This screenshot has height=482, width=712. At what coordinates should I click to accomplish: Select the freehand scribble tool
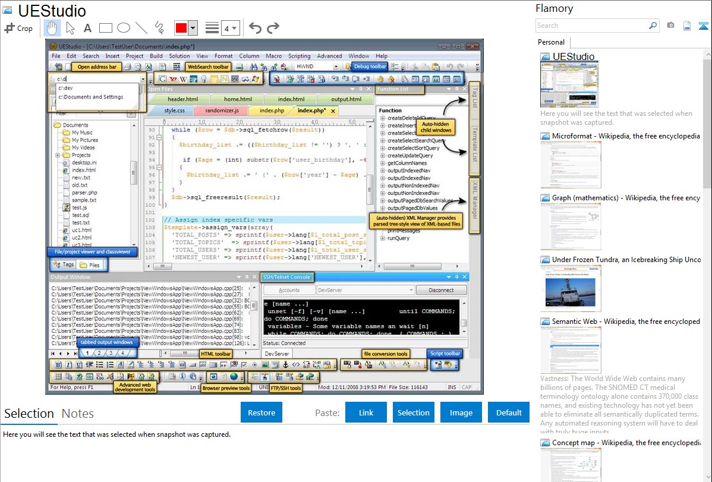point(159,28)
